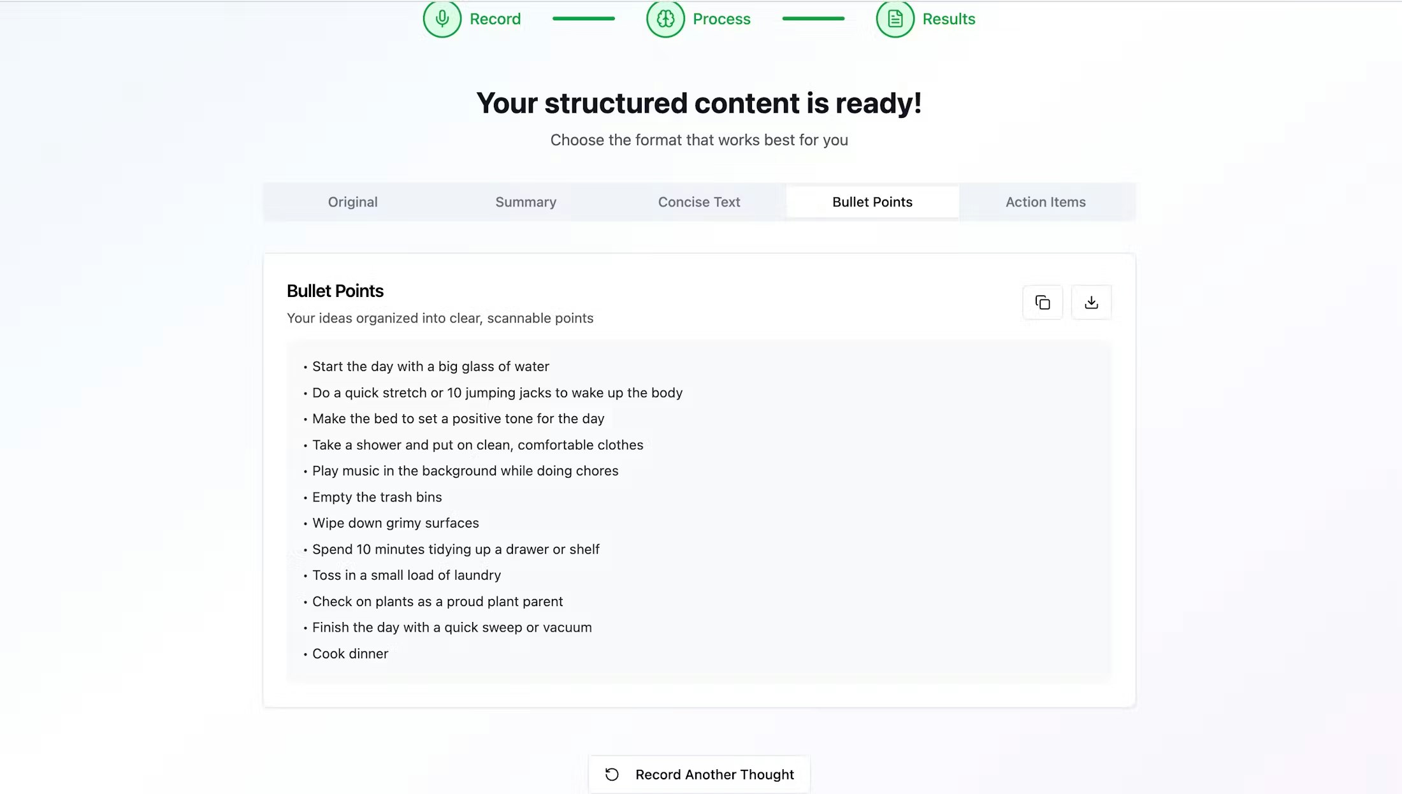Click Record Another Thought button

coord(699,774)
